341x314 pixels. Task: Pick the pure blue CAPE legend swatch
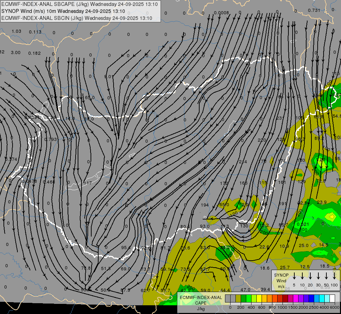(x=311, y=299)
